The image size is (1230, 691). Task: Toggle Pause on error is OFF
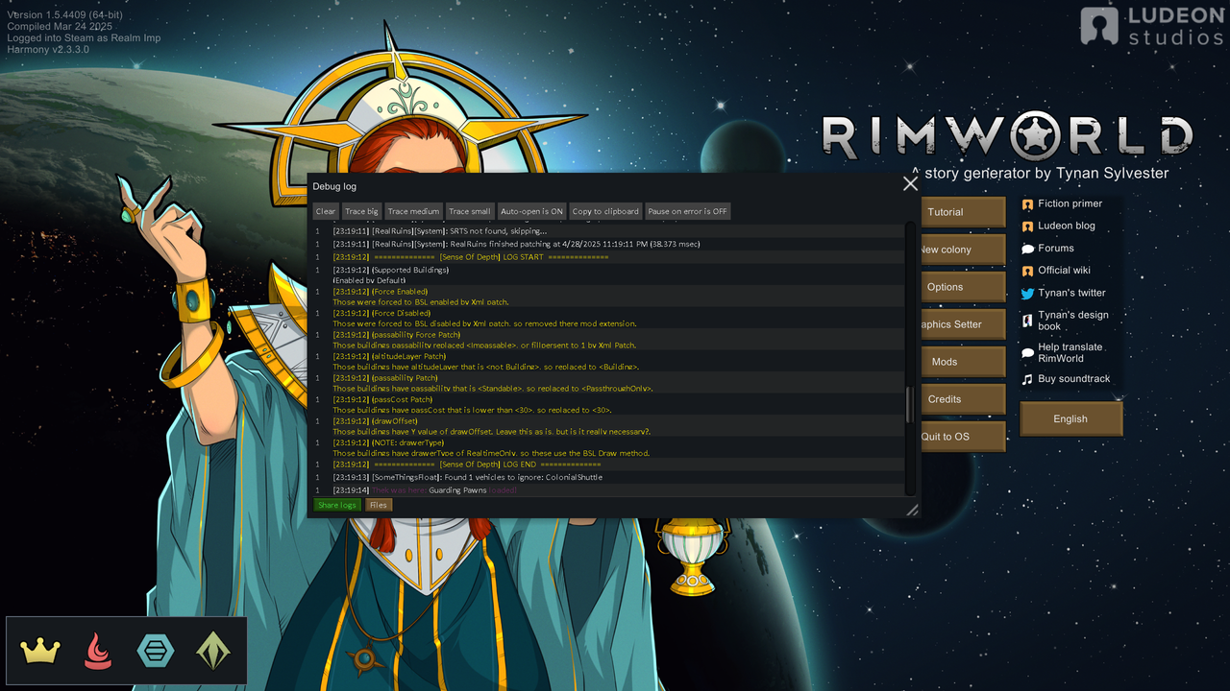[687, 211]
